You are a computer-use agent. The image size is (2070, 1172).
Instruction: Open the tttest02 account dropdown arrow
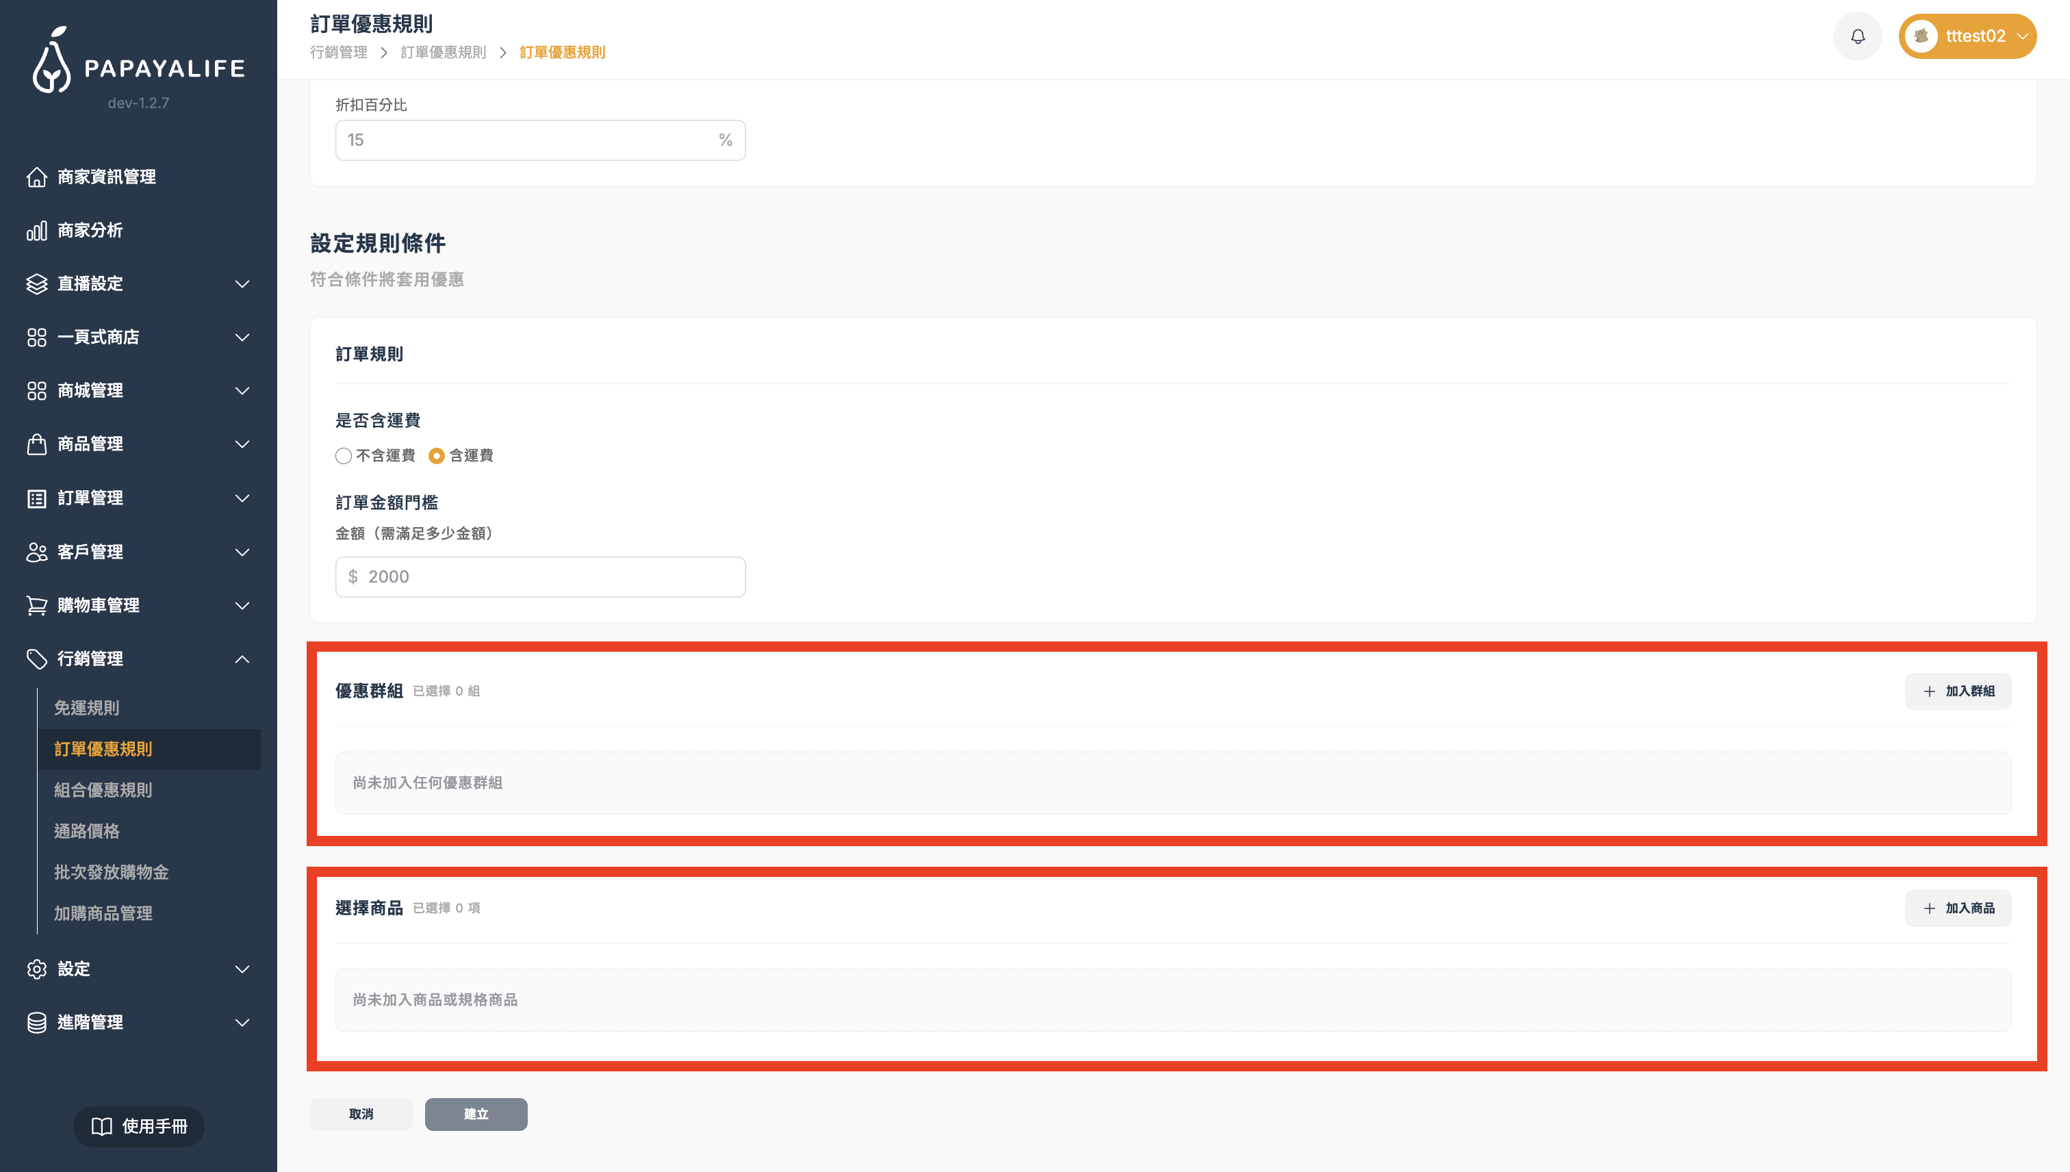(2021, 36)
